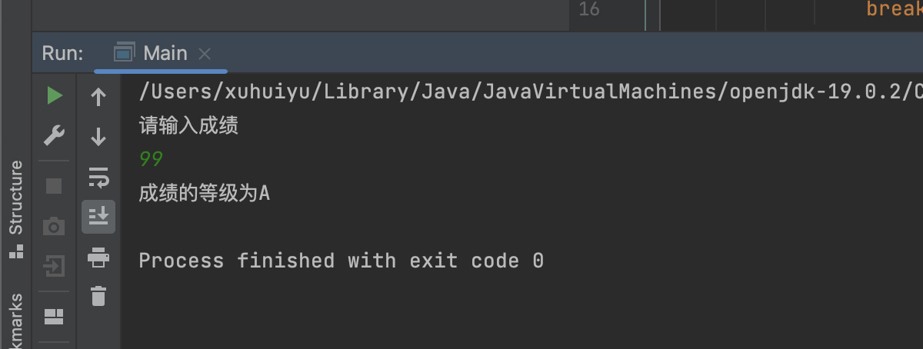The height and width of the screenshot is (349, 923).
Task: Open run configuration wrench settings
Action: [x=54, y=137]
